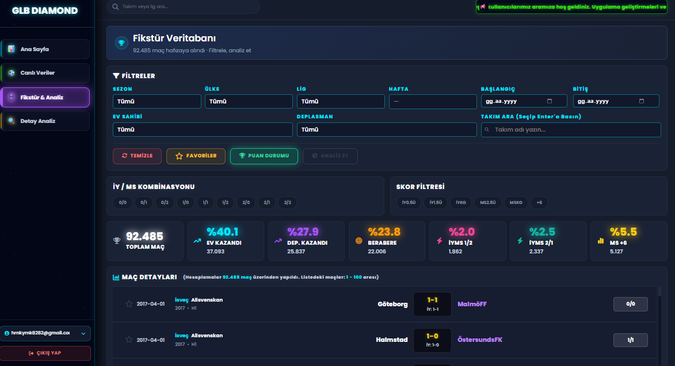The image size is (675, 366).
Task: Click the chart icon beside MAÇ DETAYLARI
Action: [x=116, y=277]
